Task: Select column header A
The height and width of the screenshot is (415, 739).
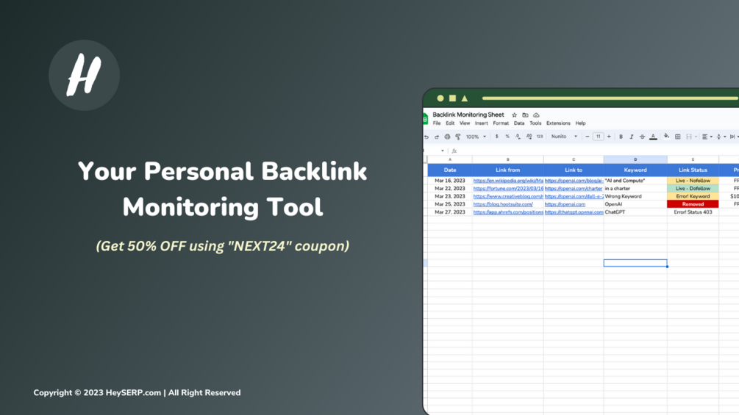Action: coord(449,159)
